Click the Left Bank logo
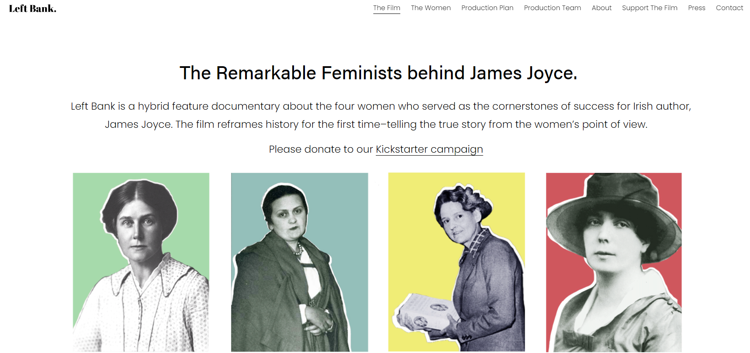 [x=32, y=8]
